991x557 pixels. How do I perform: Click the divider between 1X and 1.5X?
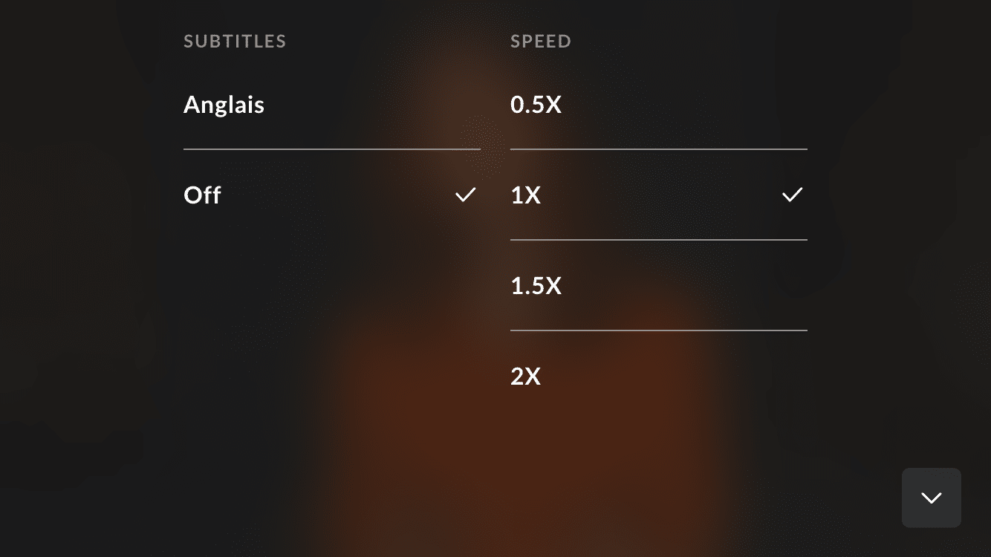click(x=658, y=240)
